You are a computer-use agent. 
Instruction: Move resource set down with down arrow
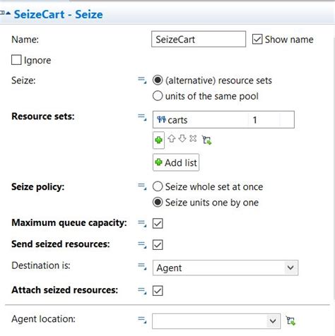(182, 138)
